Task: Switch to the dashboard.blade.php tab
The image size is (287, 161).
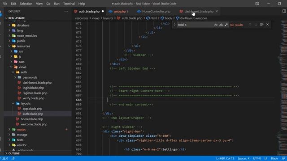Action: pyautogui.click(x=199, y=11)
